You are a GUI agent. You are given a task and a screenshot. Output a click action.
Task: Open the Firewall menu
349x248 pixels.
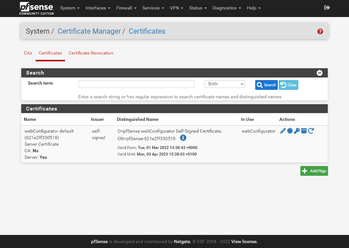(x=126, y=8)
